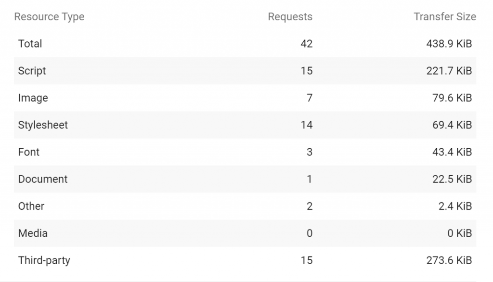This screenshot has height=282, width=493.
Task: Select the Stylesheet row label
Action: tap(43, 125)
